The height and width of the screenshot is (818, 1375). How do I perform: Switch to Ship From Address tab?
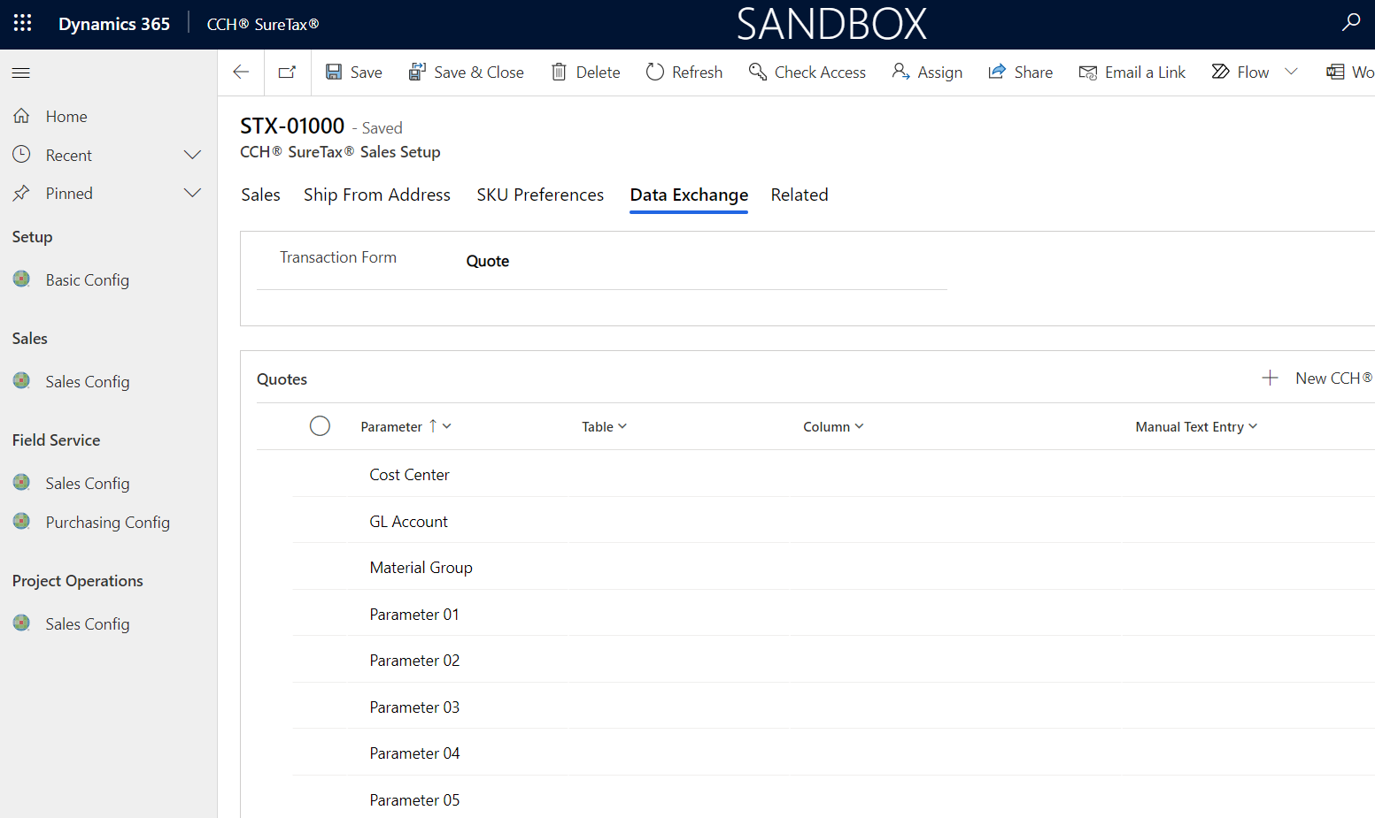pyautogui.click(x=377, y=195)
